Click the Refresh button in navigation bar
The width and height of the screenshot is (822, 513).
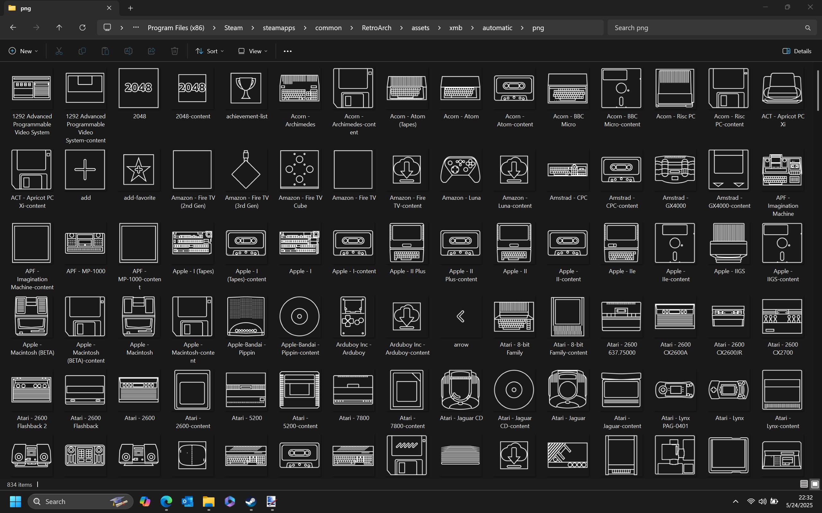[82, 28]
